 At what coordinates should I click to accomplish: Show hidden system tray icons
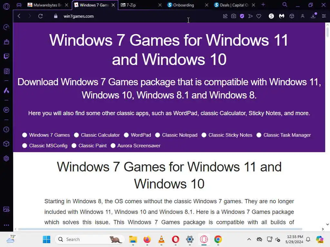(x=249, y=239)
